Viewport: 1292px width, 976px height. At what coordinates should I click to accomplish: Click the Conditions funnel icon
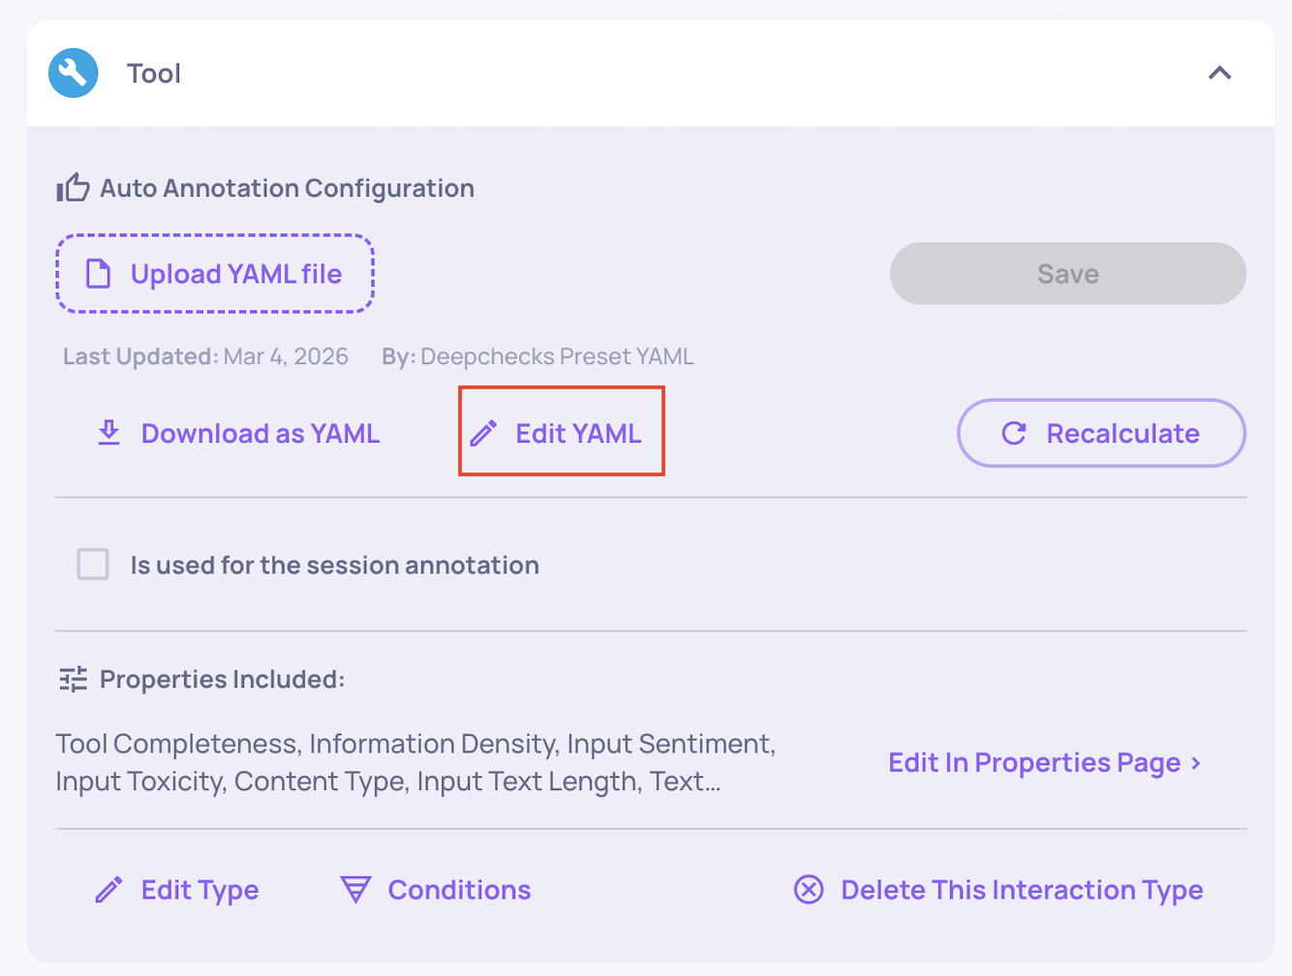(355, 890)
